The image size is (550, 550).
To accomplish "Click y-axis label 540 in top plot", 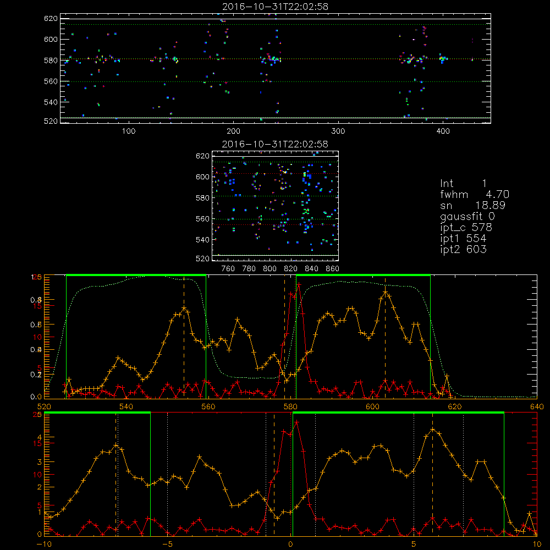I will [x=51, y=102].
